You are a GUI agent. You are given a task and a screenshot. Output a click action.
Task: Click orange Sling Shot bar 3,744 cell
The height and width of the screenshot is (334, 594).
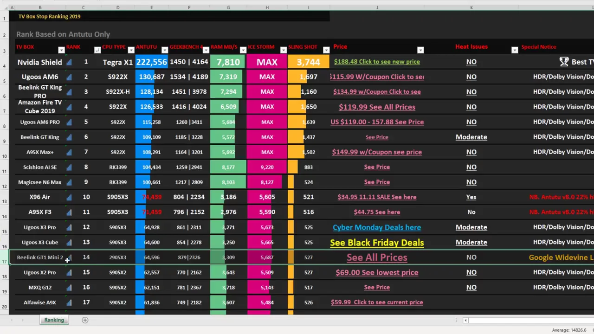point(308,62)
